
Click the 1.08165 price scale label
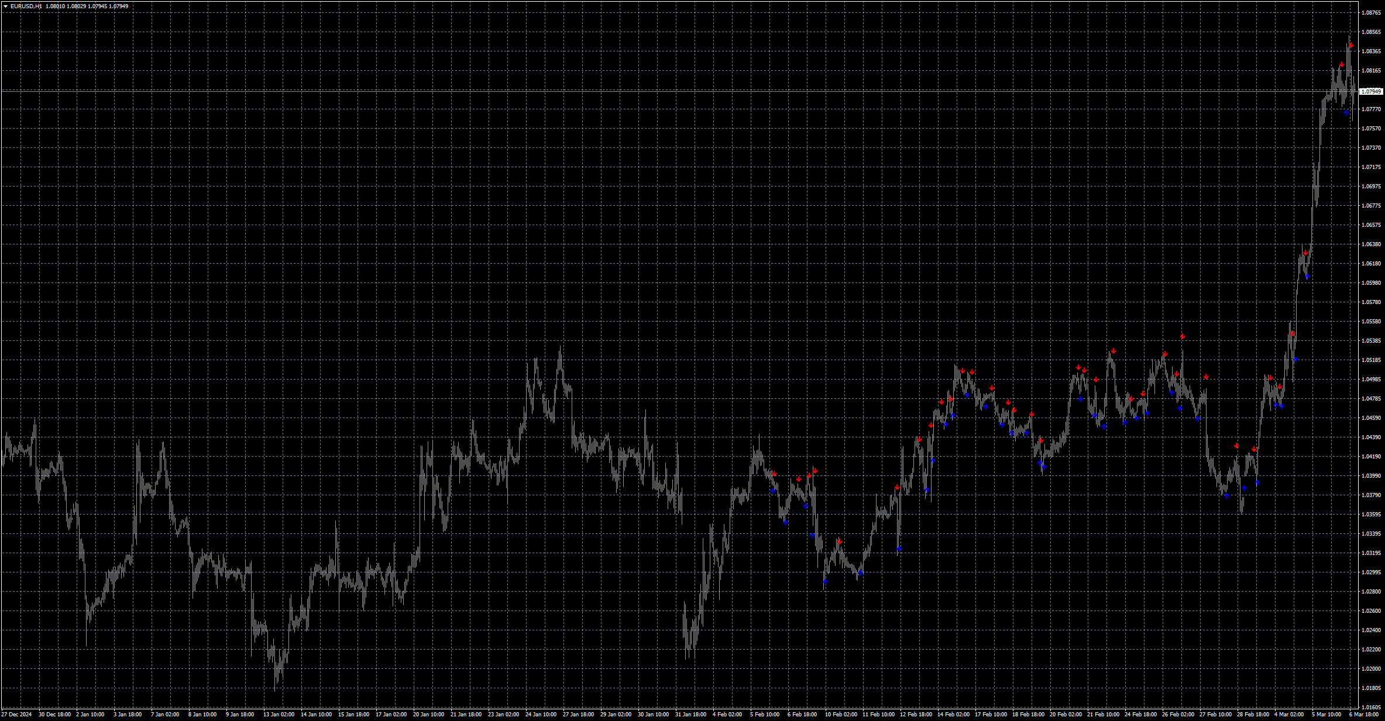pyautogui.click(x=1371, y=71)
